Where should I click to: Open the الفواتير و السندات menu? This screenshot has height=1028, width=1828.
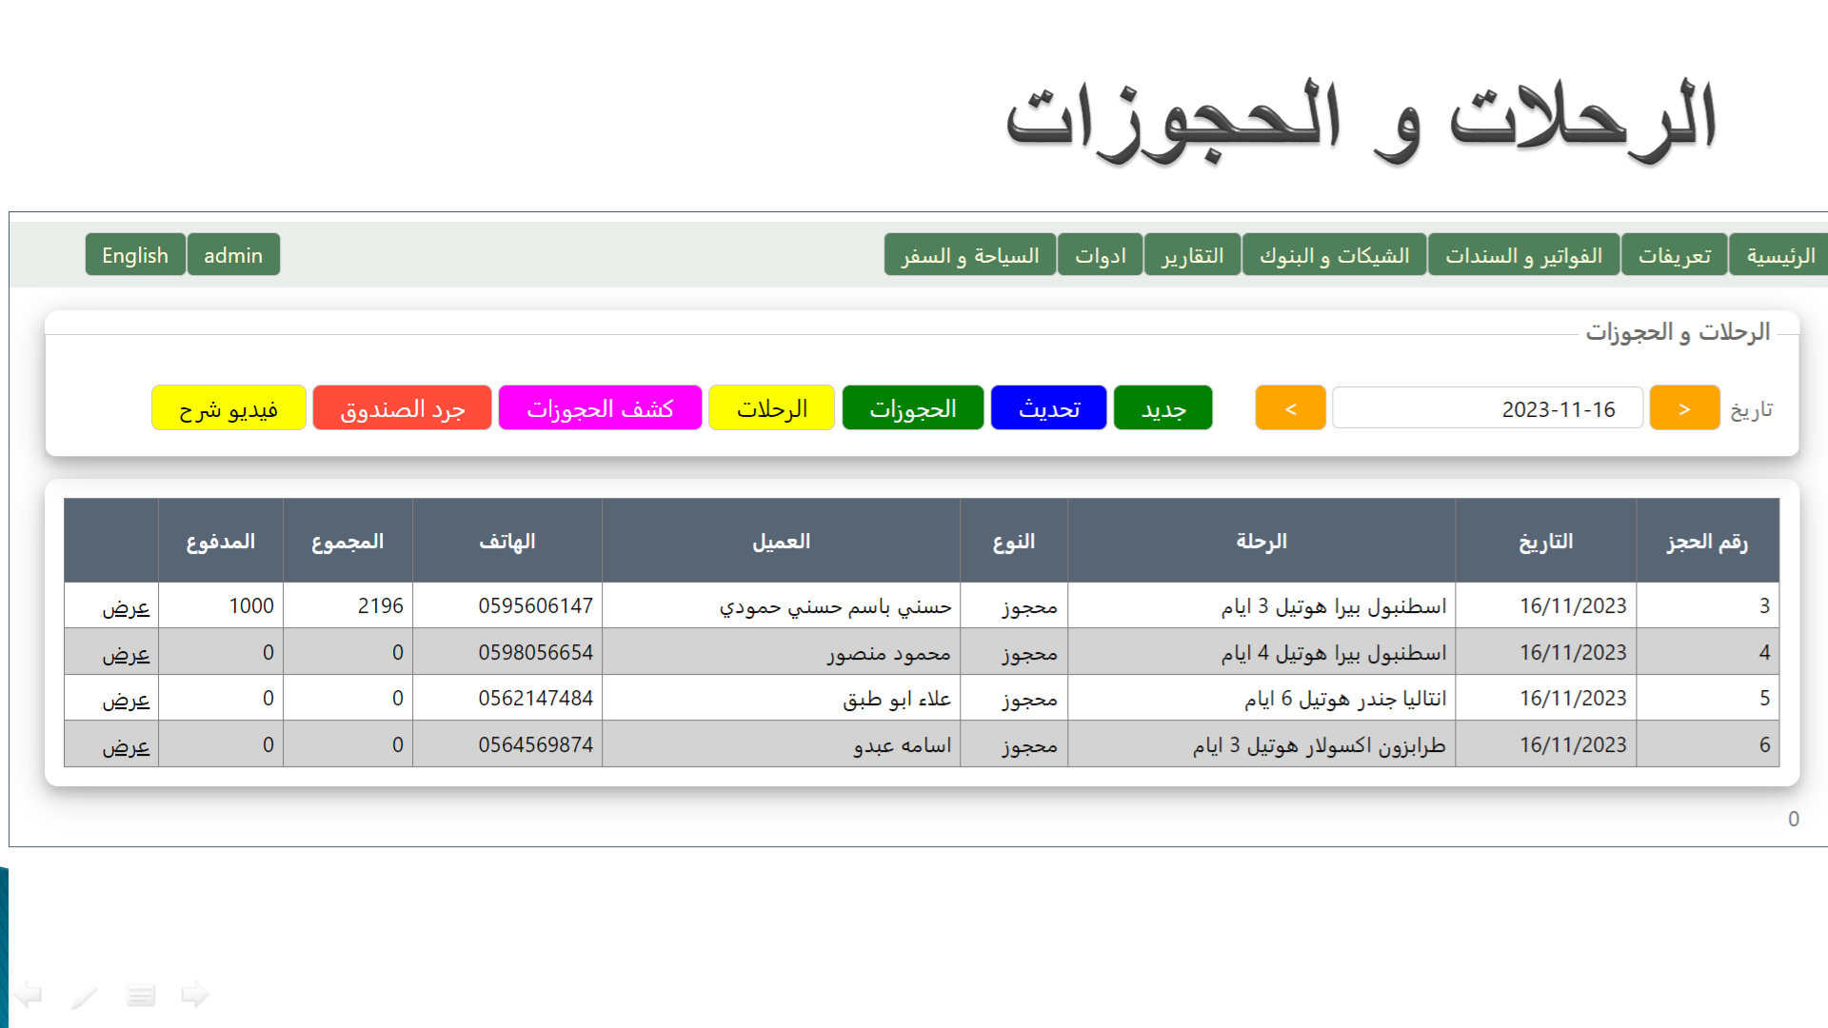(x=1523, y=255)
